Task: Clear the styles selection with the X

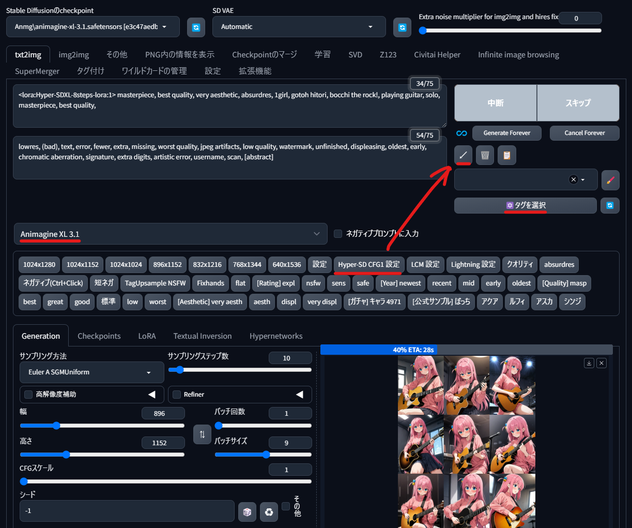Action: click(573, 179)
